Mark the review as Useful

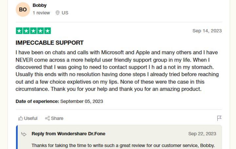(x=28, y=118)
